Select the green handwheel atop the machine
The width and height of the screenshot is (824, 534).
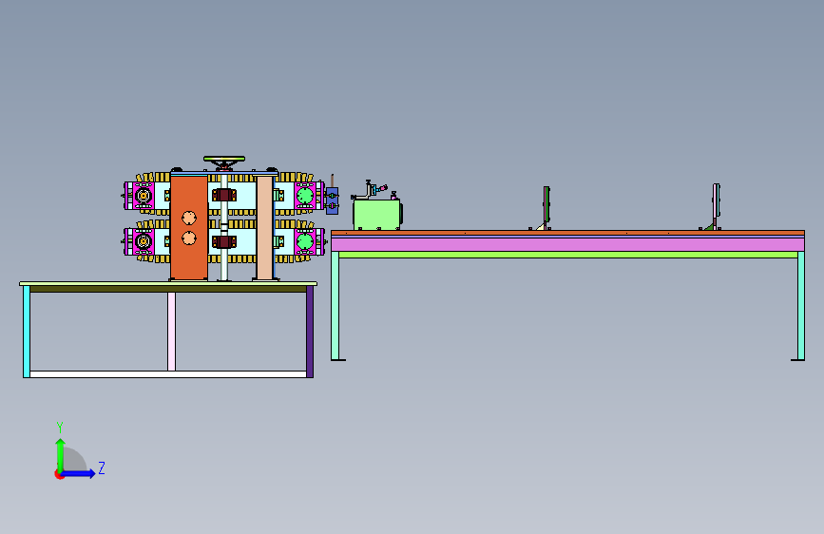tap(224, 158)
